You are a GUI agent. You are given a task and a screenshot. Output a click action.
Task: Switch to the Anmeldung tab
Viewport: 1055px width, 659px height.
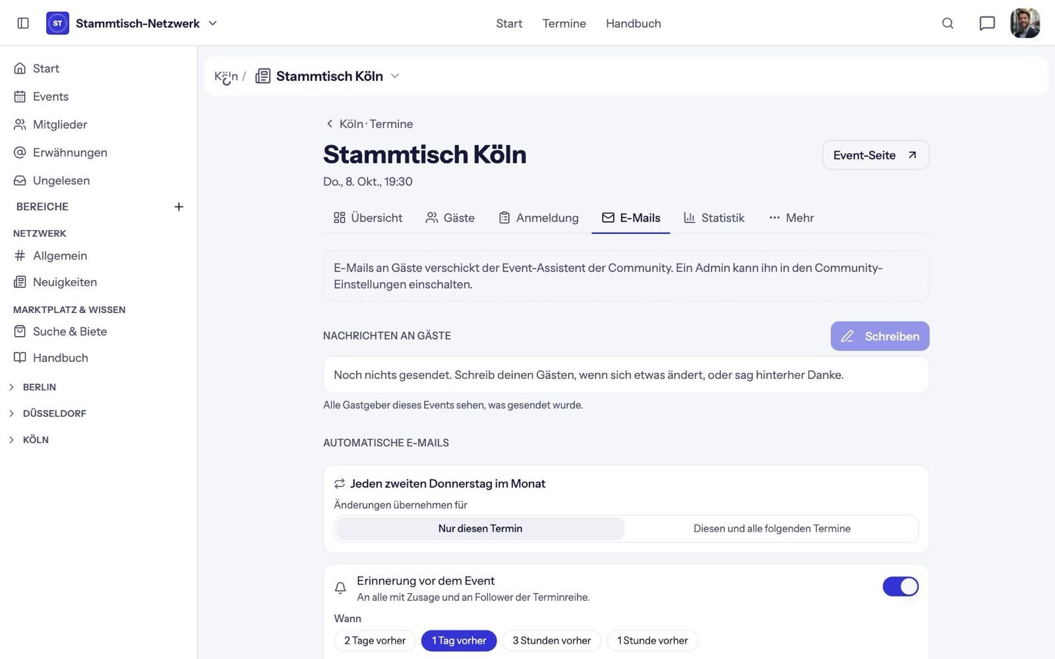coord(539,217)
